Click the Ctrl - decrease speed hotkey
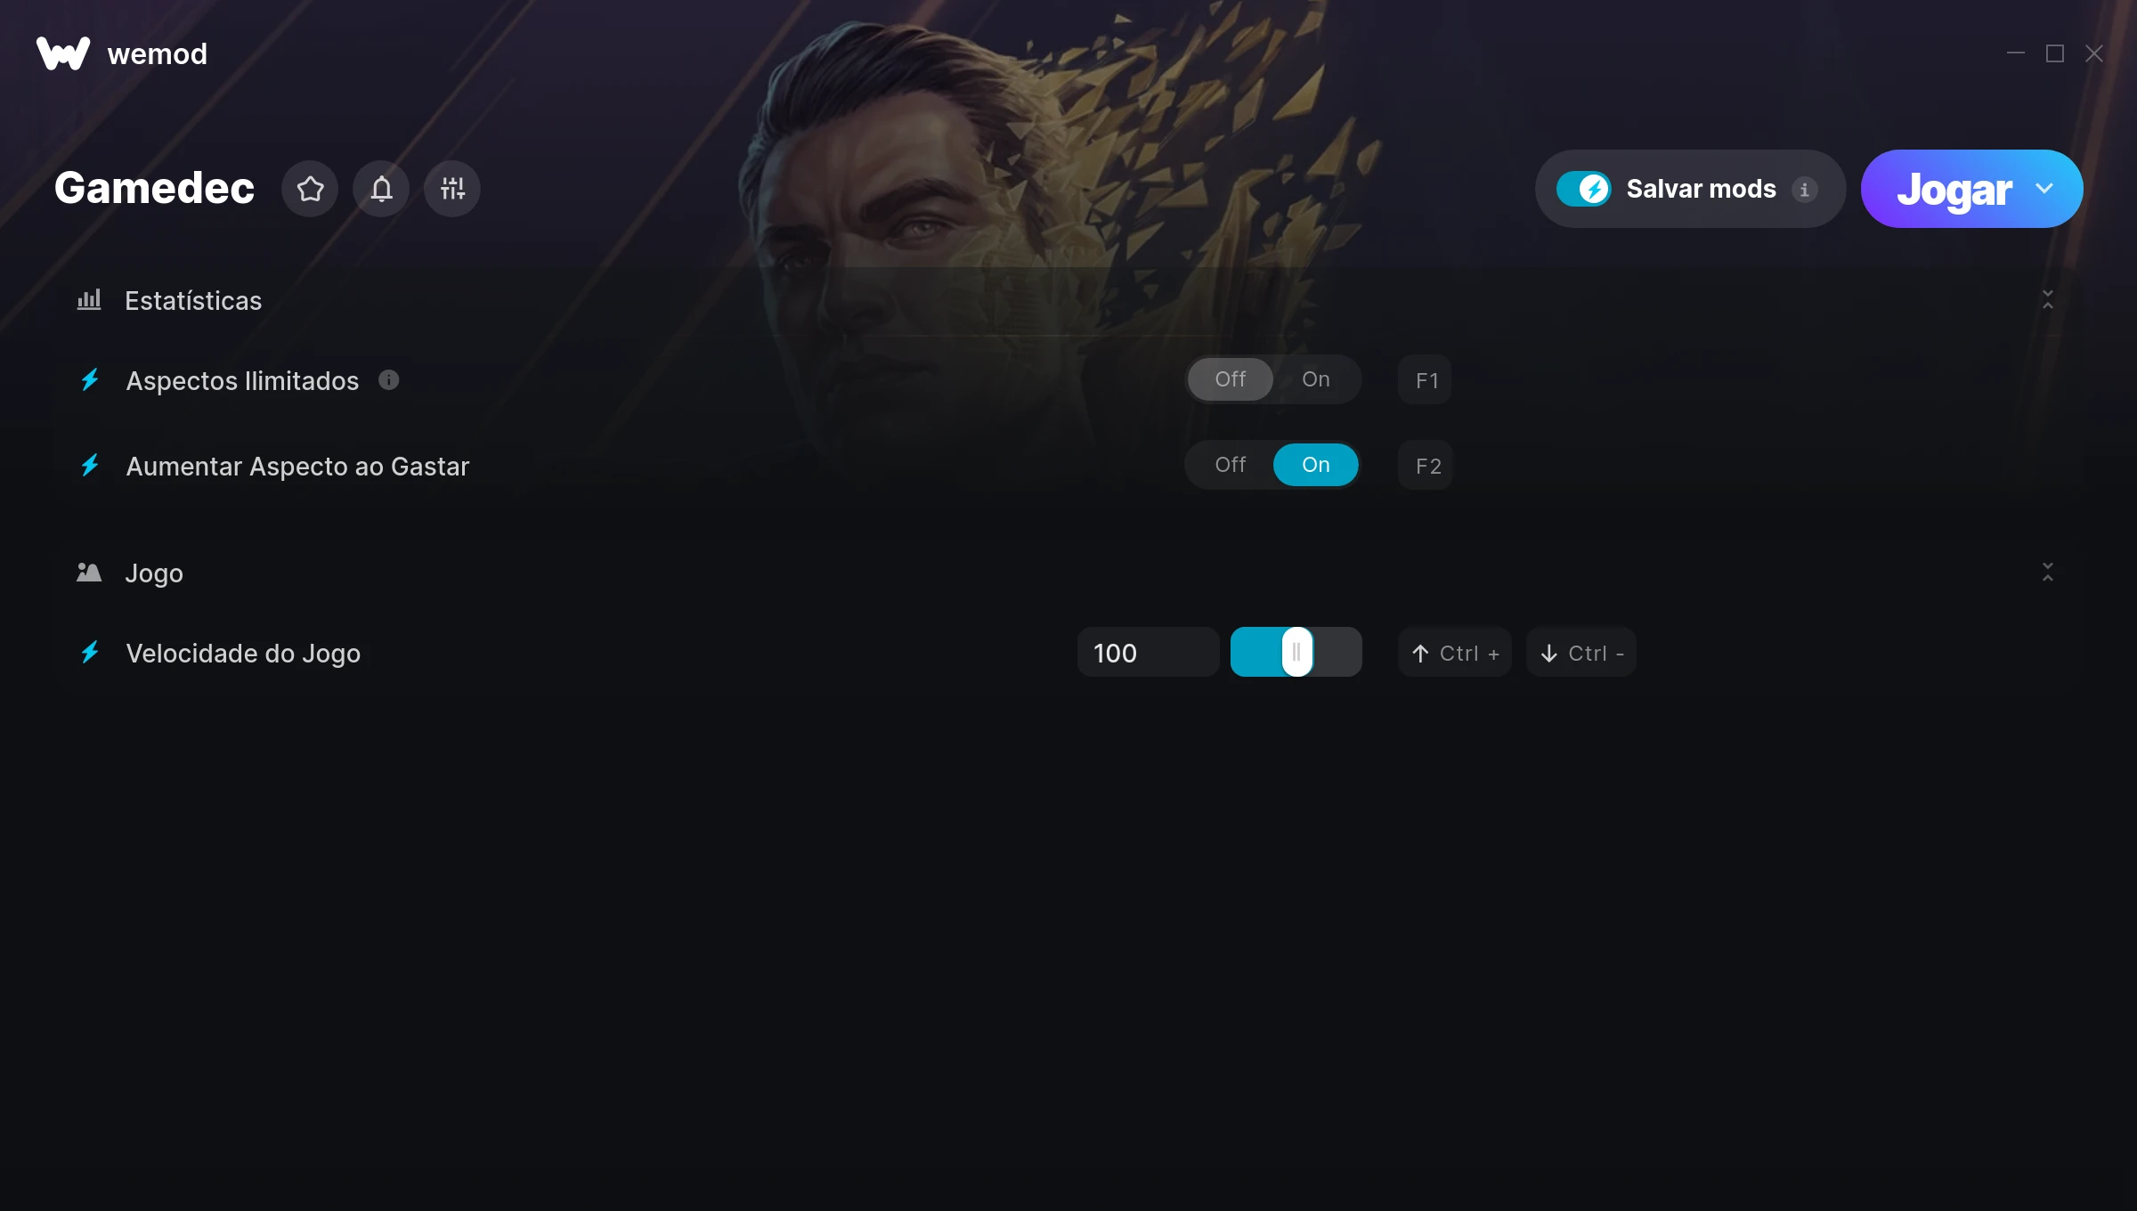Screen dimensions: 2137x1211 (1581, 653)
